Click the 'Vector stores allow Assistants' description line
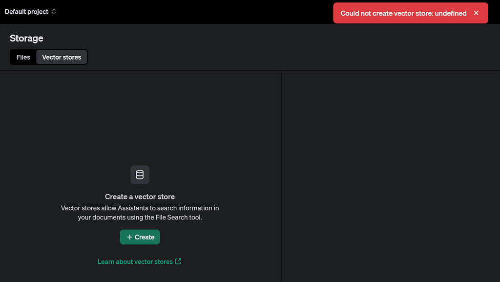 pos(140,208)
